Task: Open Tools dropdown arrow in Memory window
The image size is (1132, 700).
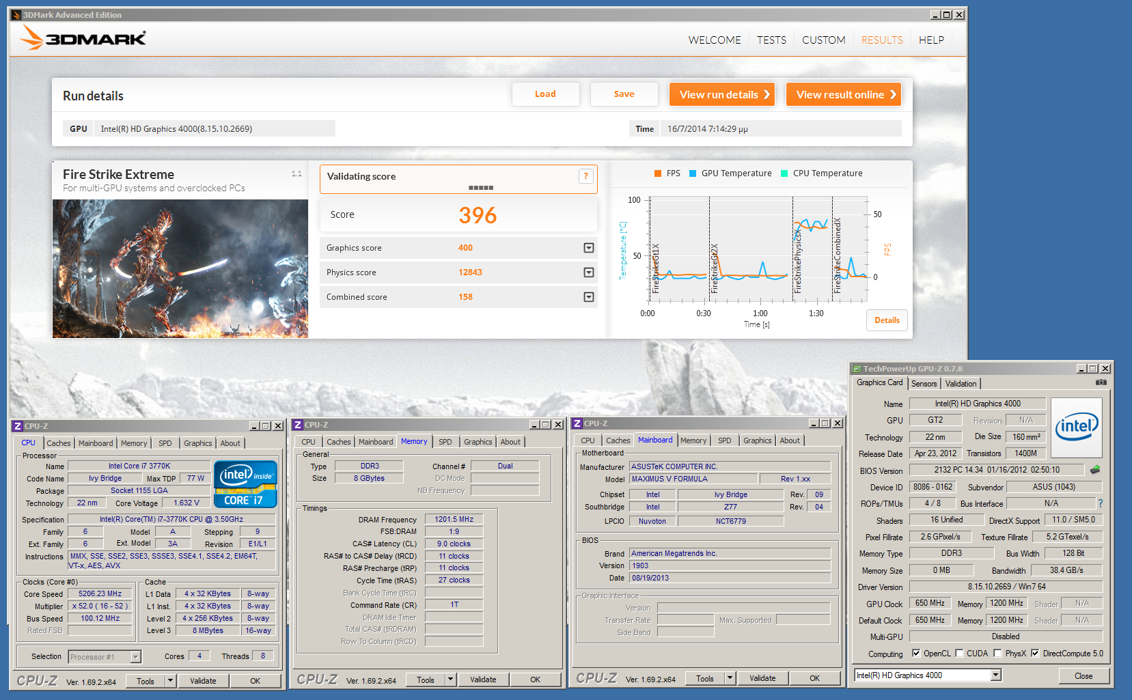Action: (450, 680)
